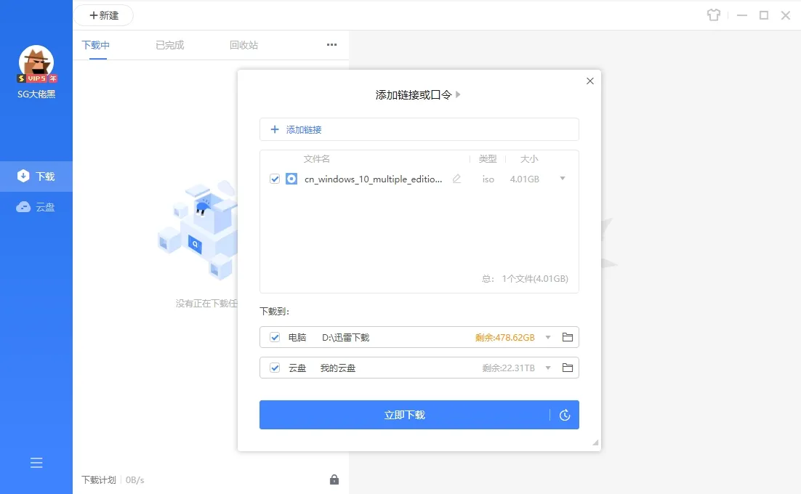Click the user avatar SG大佬黑
This screenshot has width=801, height=494.
pyautogui.click(x=36, y=62)
